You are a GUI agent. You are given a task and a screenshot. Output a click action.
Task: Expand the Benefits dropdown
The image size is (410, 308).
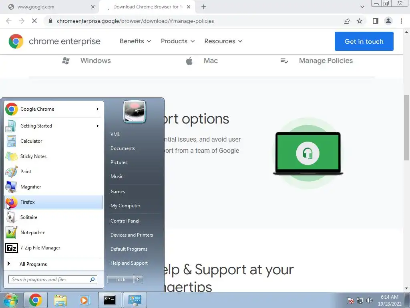[x=135, y=41]
